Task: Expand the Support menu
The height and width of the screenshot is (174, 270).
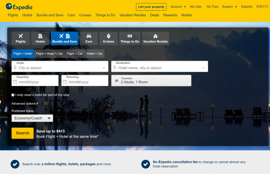Action: coord(230,7)
